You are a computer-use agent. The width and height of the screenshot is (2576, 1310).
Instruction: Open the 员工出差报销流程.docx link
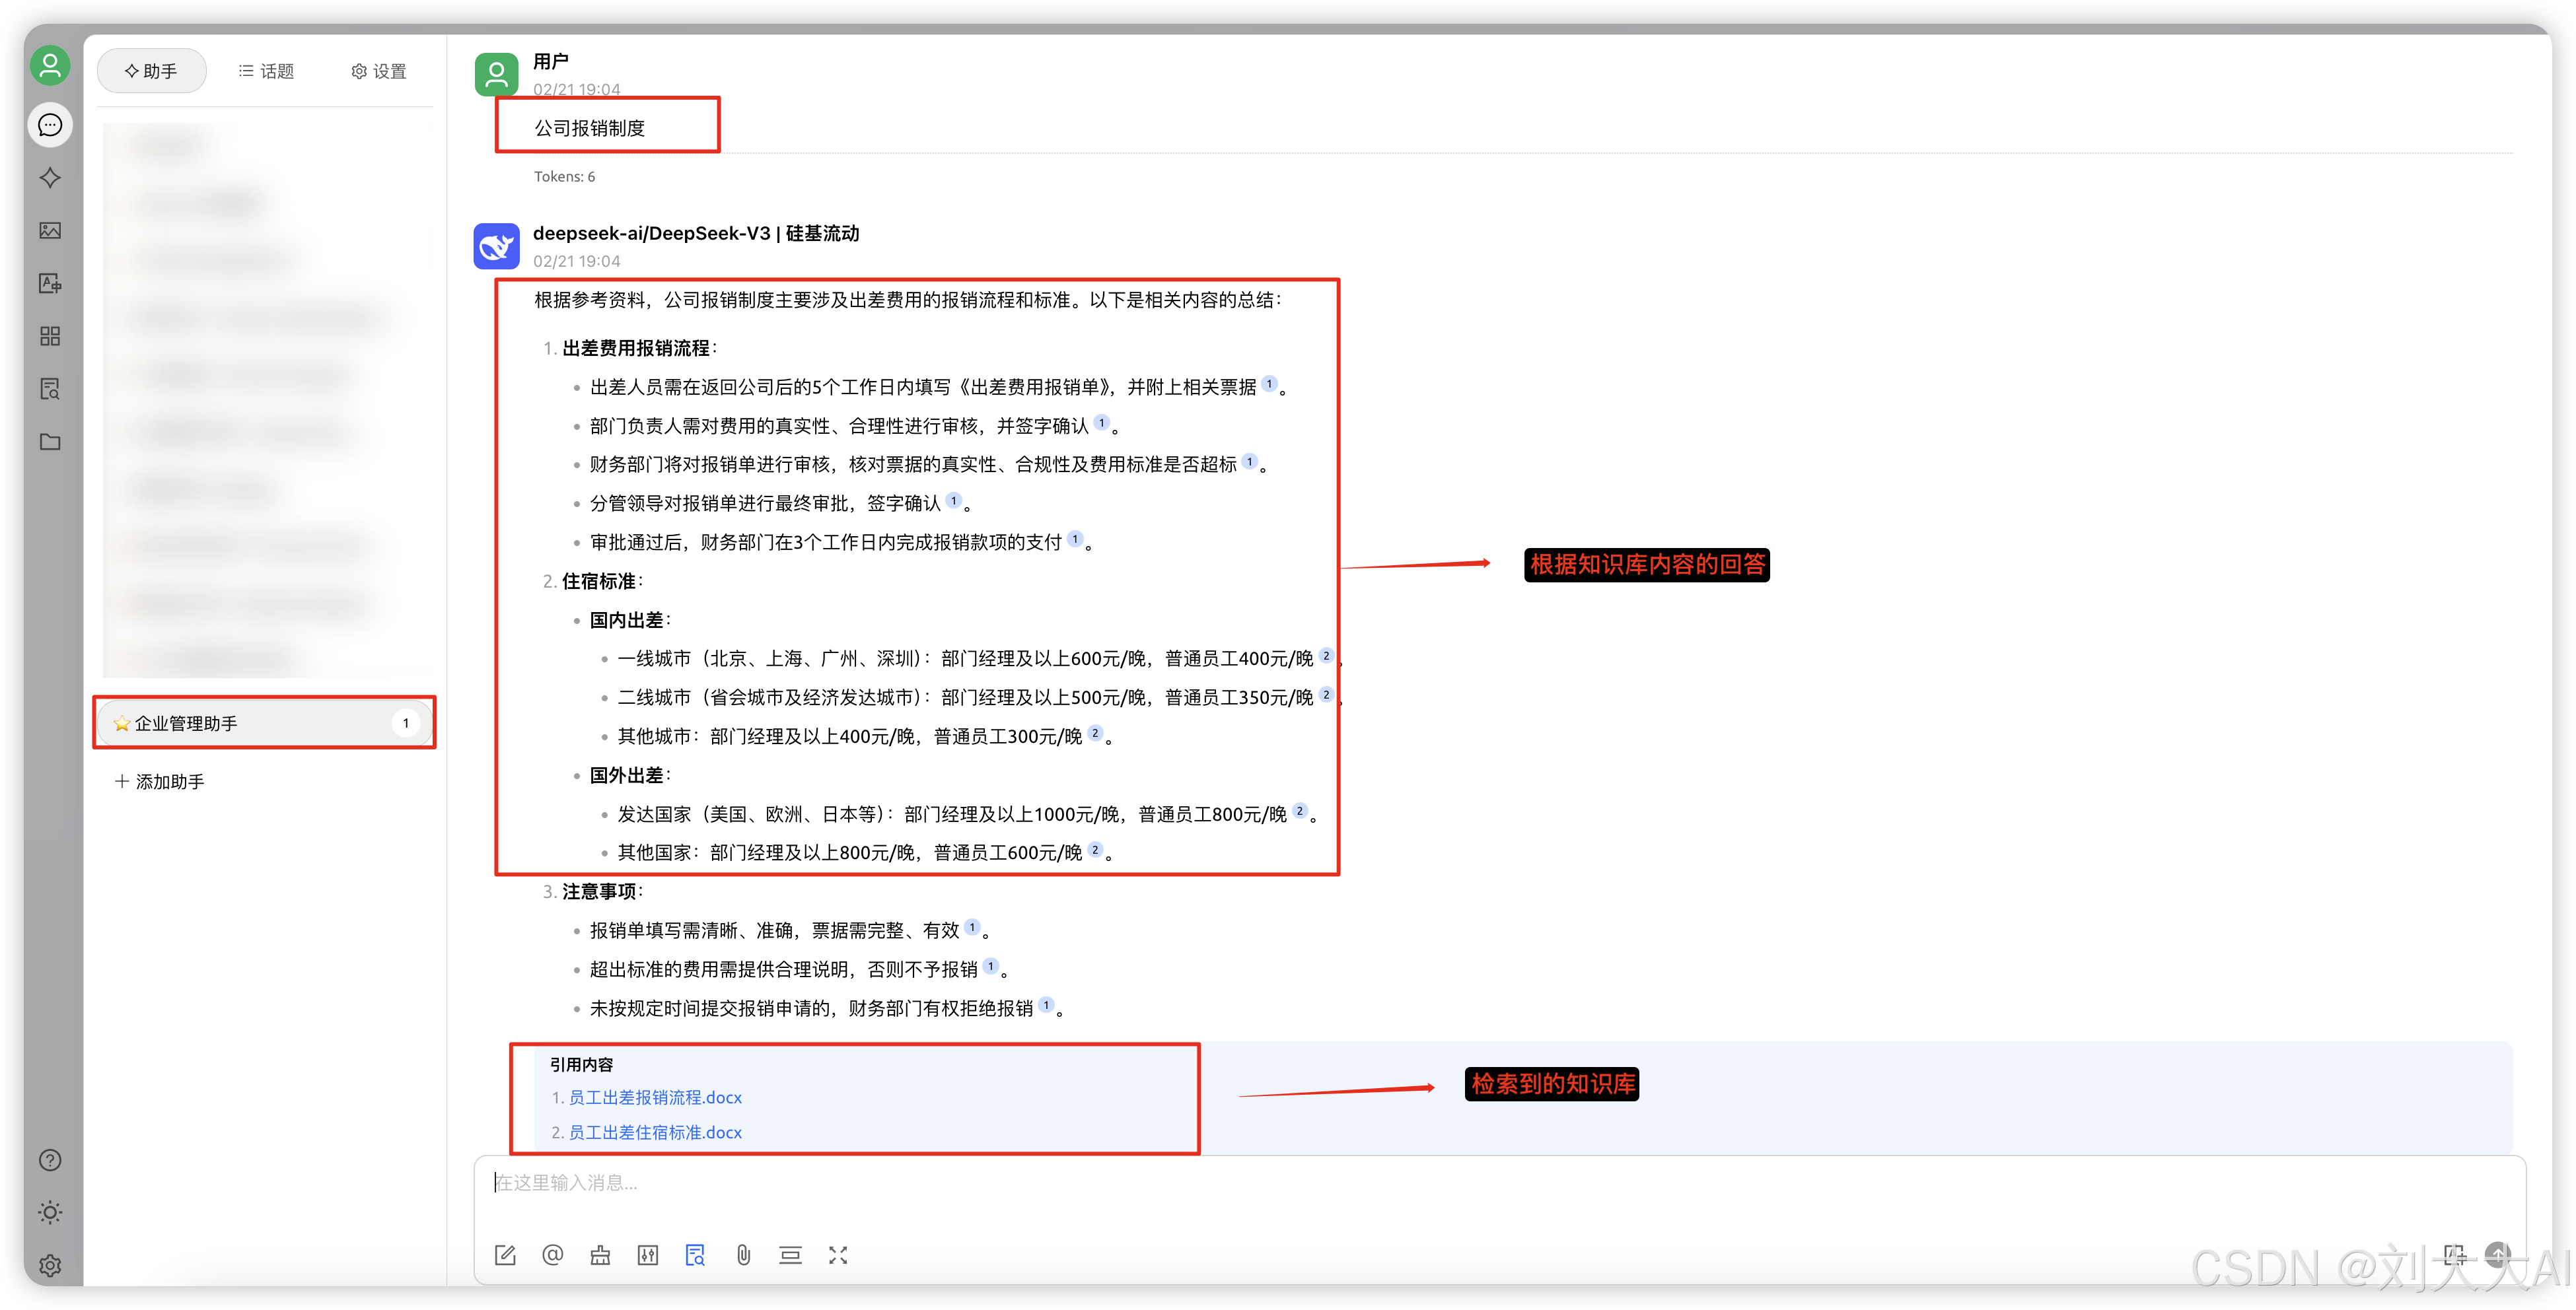(655, 1097)
